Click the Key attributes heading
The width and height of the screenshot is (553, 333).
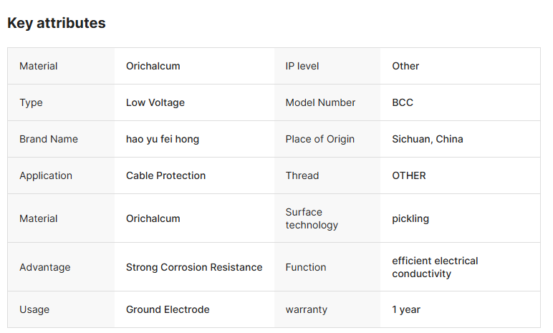click(57, 23)
